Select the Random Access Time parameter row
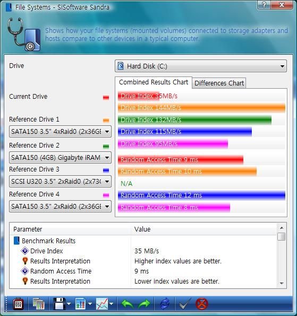Image resolution: width=297 pixels, height=316 pixels. pyautogui.click(x=143, y=271)
